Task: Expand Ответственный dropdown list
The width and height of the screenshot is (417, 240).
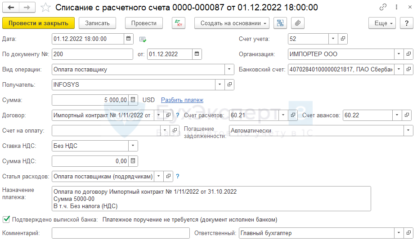Action: 399,233
